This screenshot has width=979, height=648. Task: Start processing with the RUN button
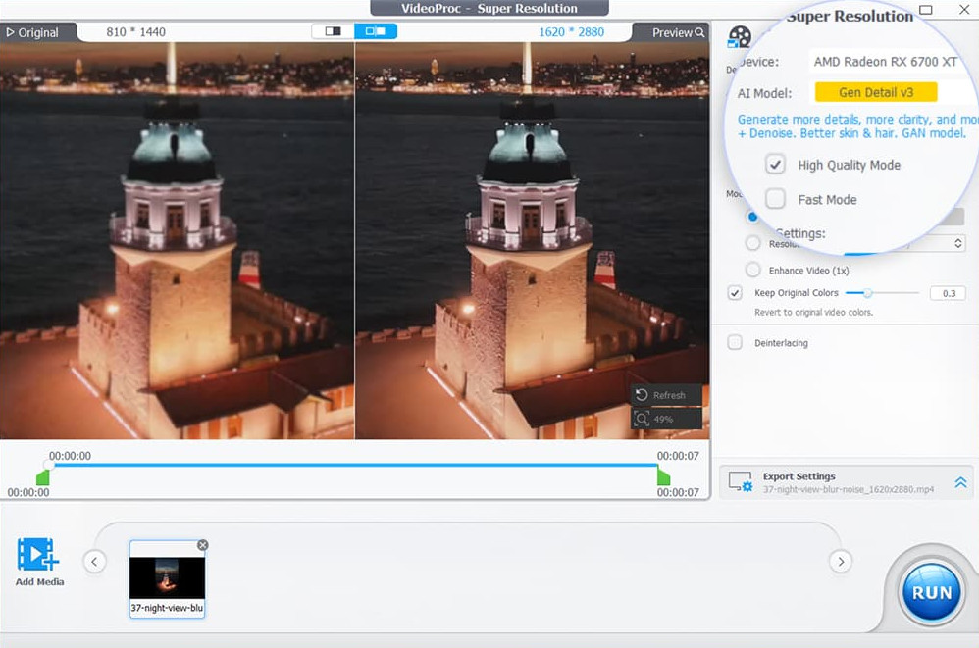932,592
